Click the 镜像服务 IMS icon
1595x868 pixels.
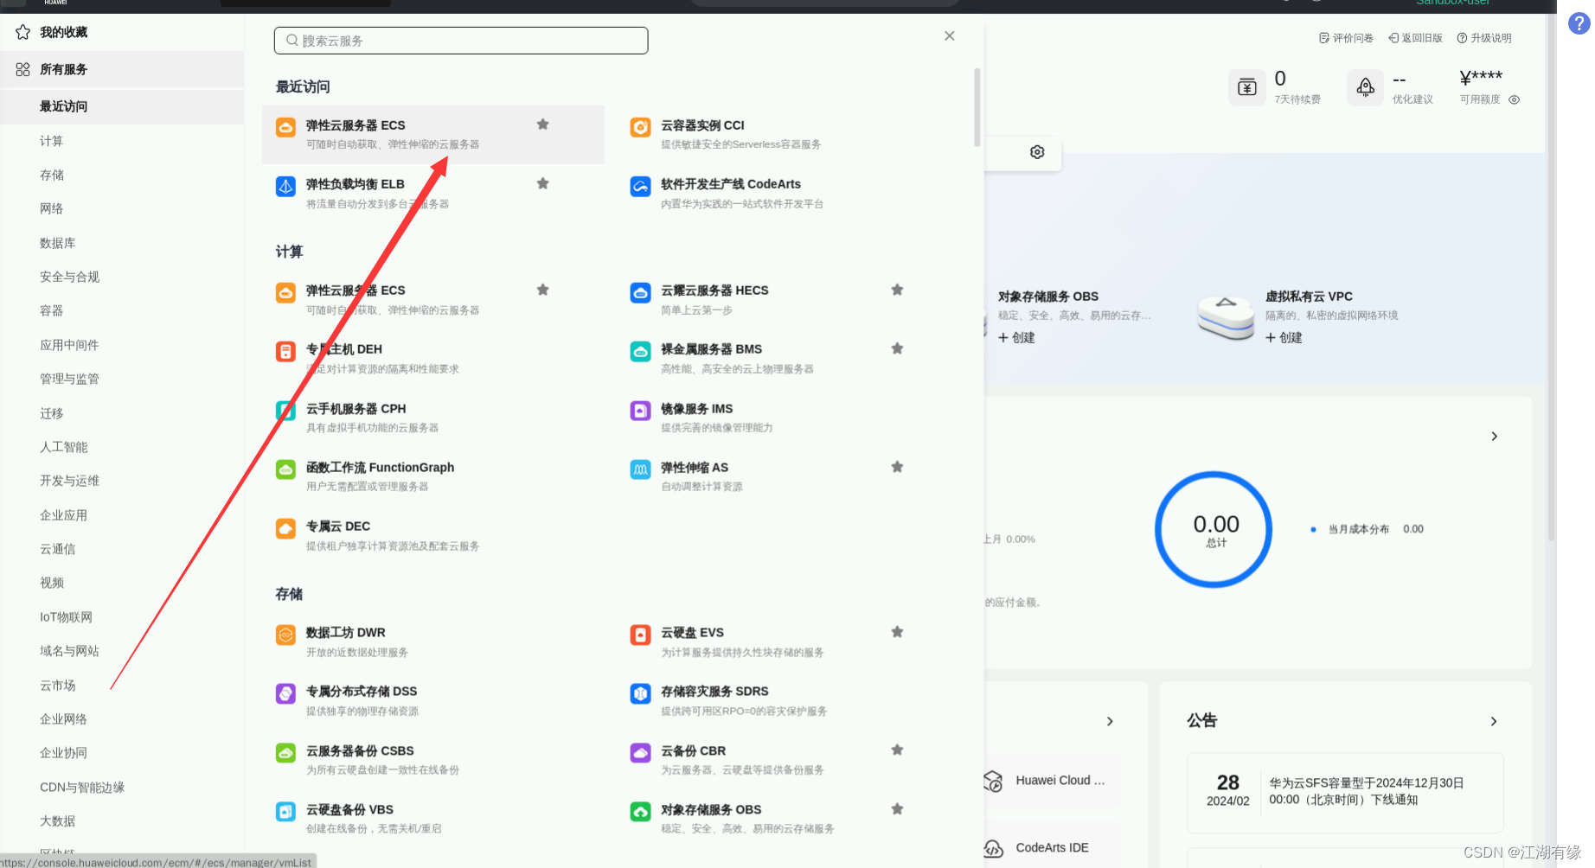pos(640,411)
